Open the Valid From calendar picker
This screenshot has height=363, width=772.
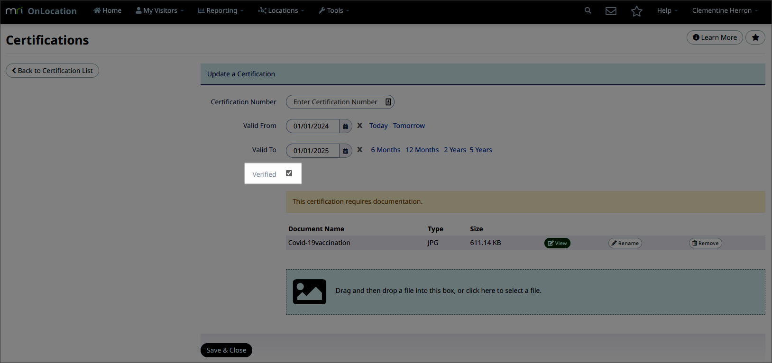(x=346, y=126)
